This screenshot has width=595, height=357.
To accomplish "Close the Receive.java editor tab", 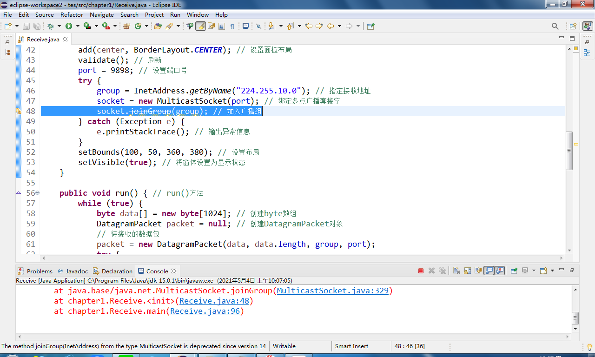I will (x=65, y=39).
